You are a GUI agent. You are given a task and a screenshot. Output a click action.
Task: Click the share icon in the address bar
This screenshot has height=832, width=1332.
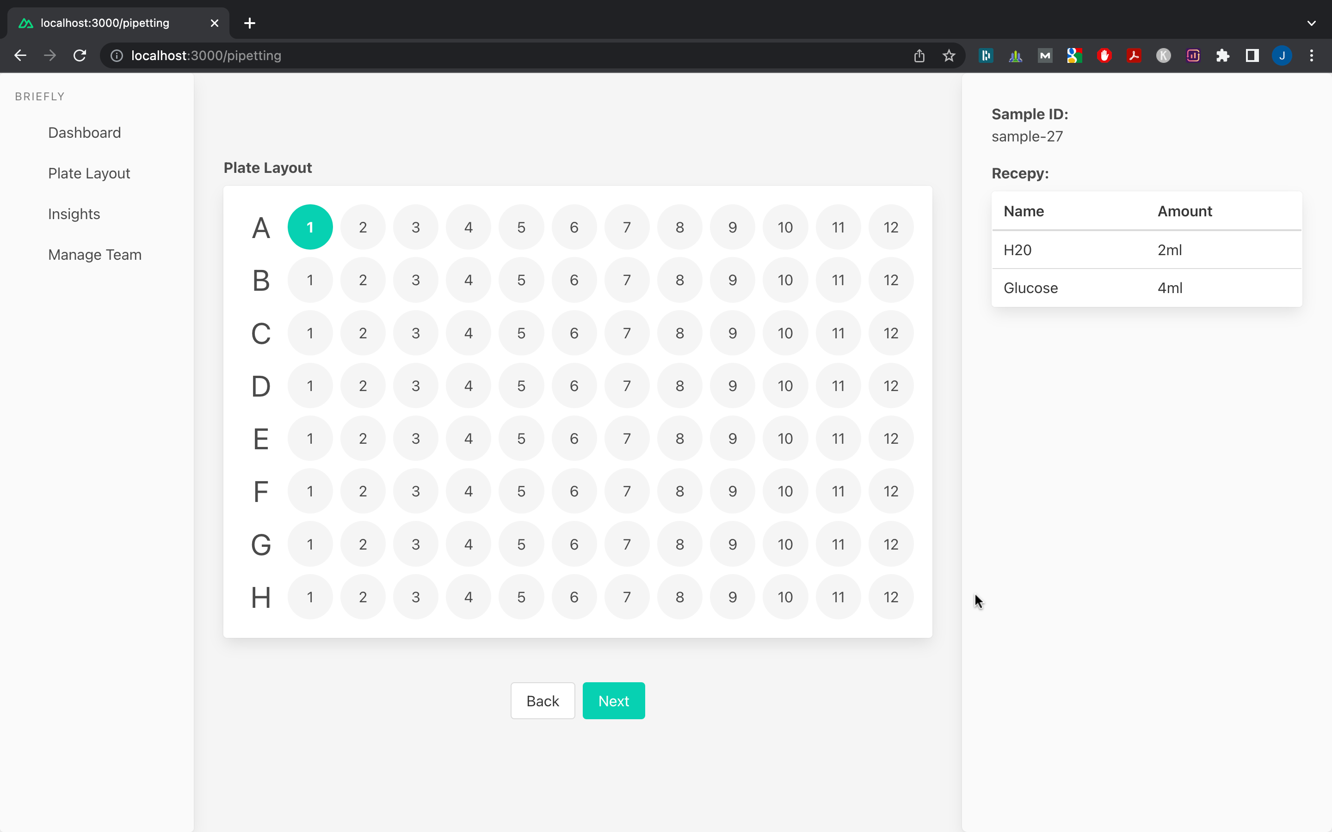click(919, 55)
